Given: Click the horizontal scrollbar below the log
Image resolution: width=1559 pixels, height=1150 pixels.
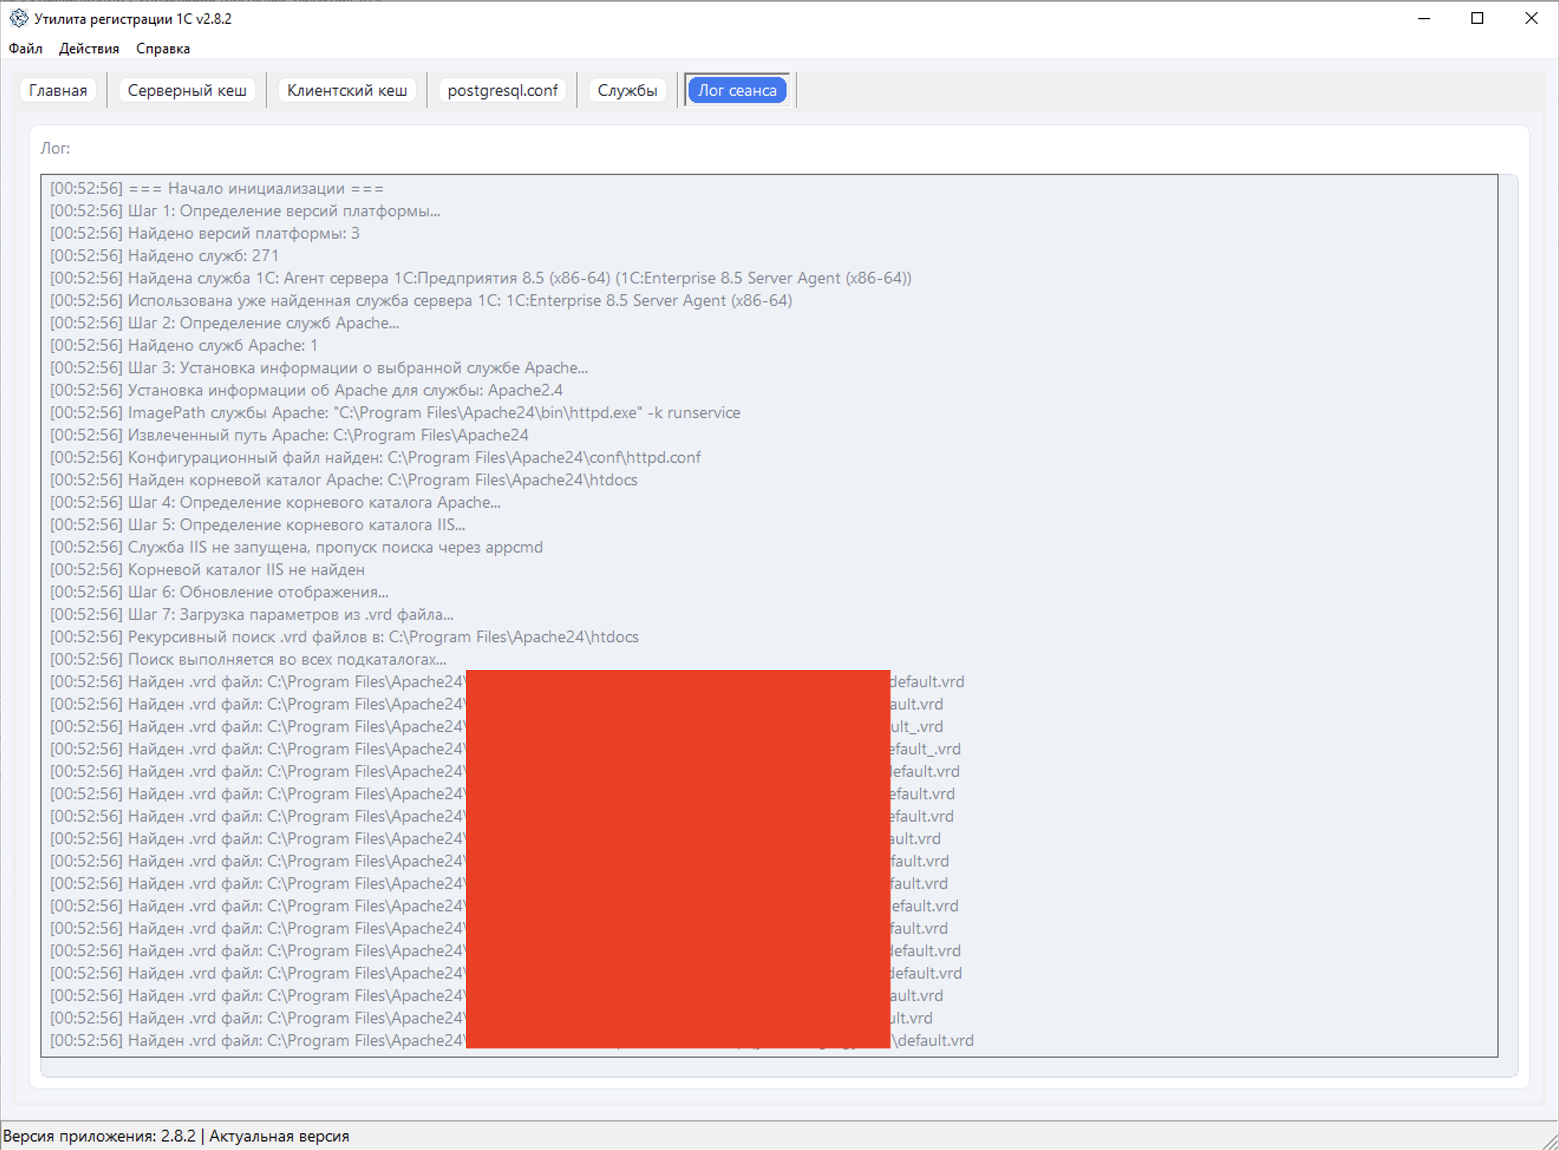Looking at the screenshot, I should (x=766, y=1067).
